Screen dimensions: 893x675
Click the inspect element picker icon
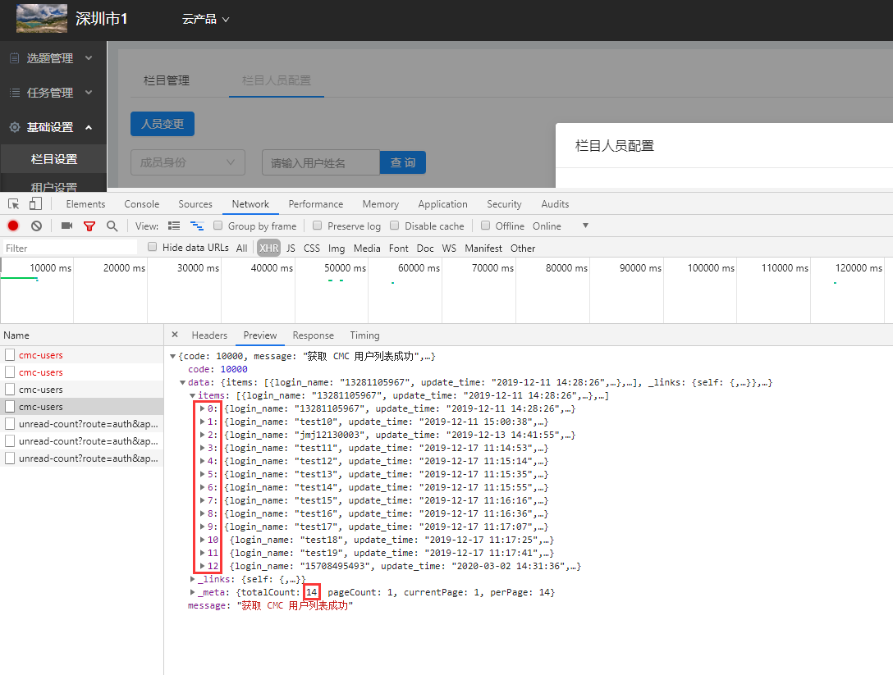click(x=14, y=204)
